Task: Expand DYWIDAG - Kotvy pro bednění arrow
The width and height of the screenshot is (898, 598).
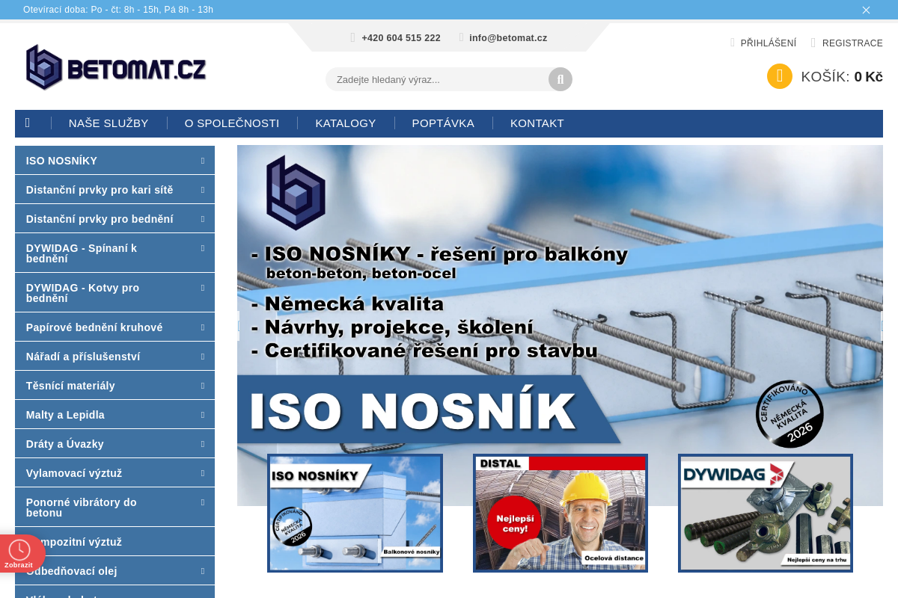Action: [x=203, y=287]
